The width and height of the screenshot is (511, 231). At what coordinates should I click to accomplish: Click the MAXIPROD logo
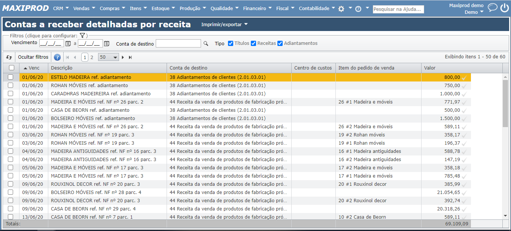[x=26, y=8]
